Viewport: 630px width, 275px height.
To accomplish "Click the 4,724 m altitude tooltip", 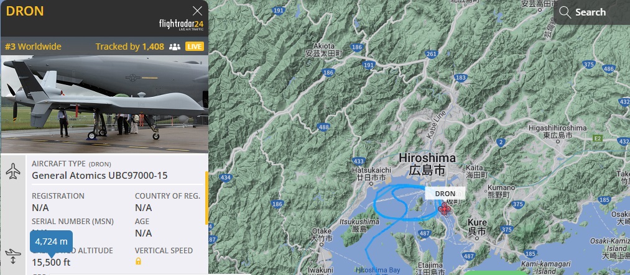I will (51, 241).
